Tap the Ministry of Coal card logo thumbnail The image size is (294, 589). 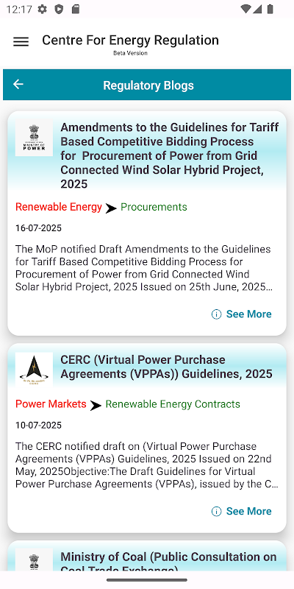pos(34,560)
